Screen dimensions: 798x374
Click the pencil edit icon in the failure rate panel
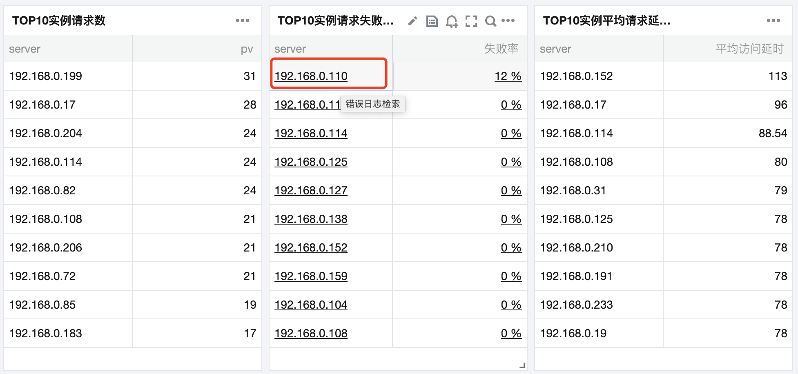(412, 21)
